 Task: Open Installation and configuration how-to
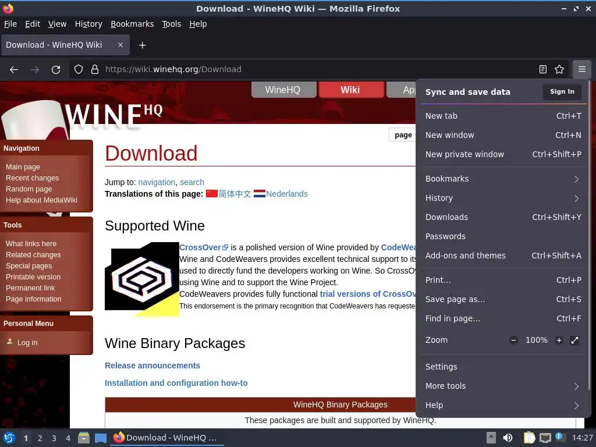(x=176, y=383)
